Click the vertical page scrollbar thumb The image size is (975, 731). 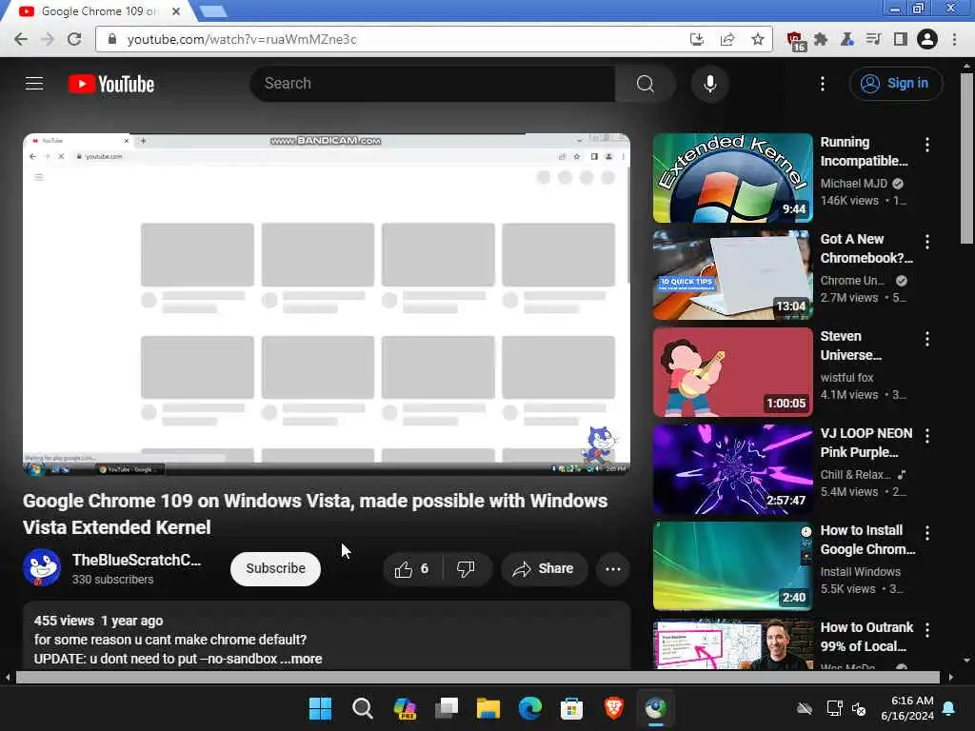pos(966,159)
